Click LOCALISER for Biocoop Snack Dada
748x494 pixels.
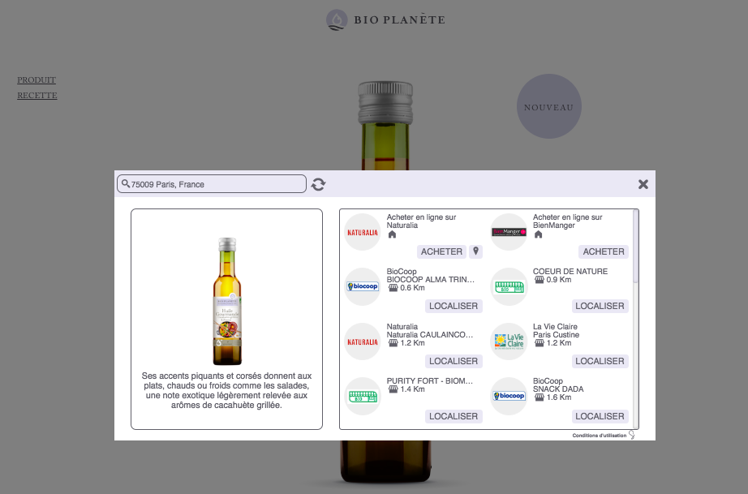coord(600,416)
